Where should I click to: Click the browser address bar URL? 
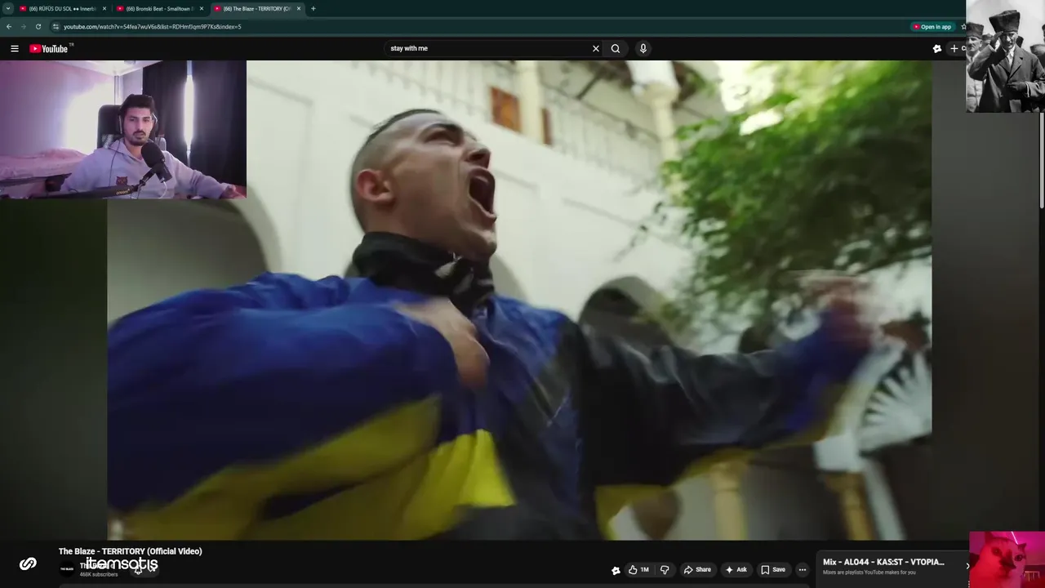coord(153,26)
